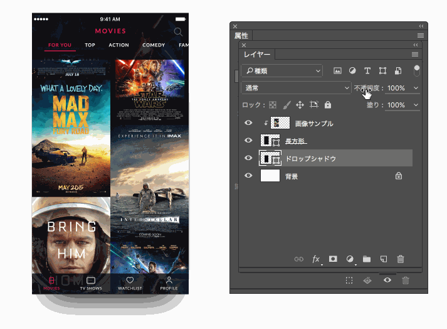Hide the 画像サンプル layer

[248, 123]
